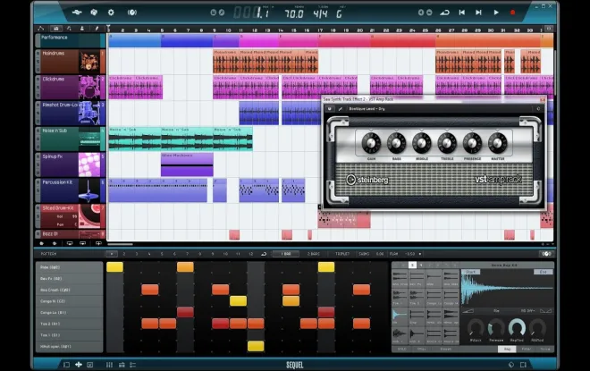Close the VST Amp Rack window

[x=543, y=100]
